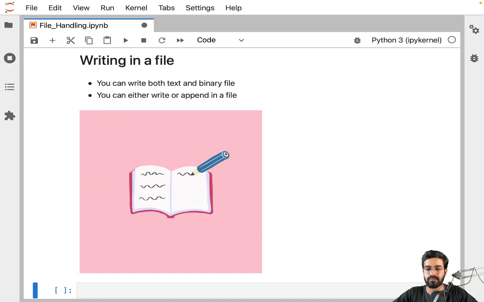Open the property inspector gears icon
The image size is (484, 302).
[x=474, y=29]
